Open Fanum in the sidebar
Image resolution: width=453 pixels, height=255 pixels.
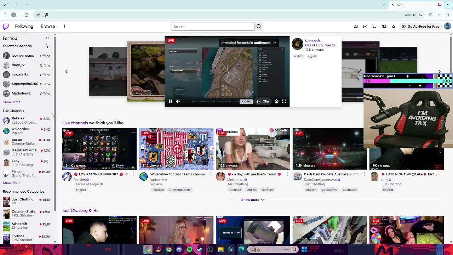(x=27, y=174)
